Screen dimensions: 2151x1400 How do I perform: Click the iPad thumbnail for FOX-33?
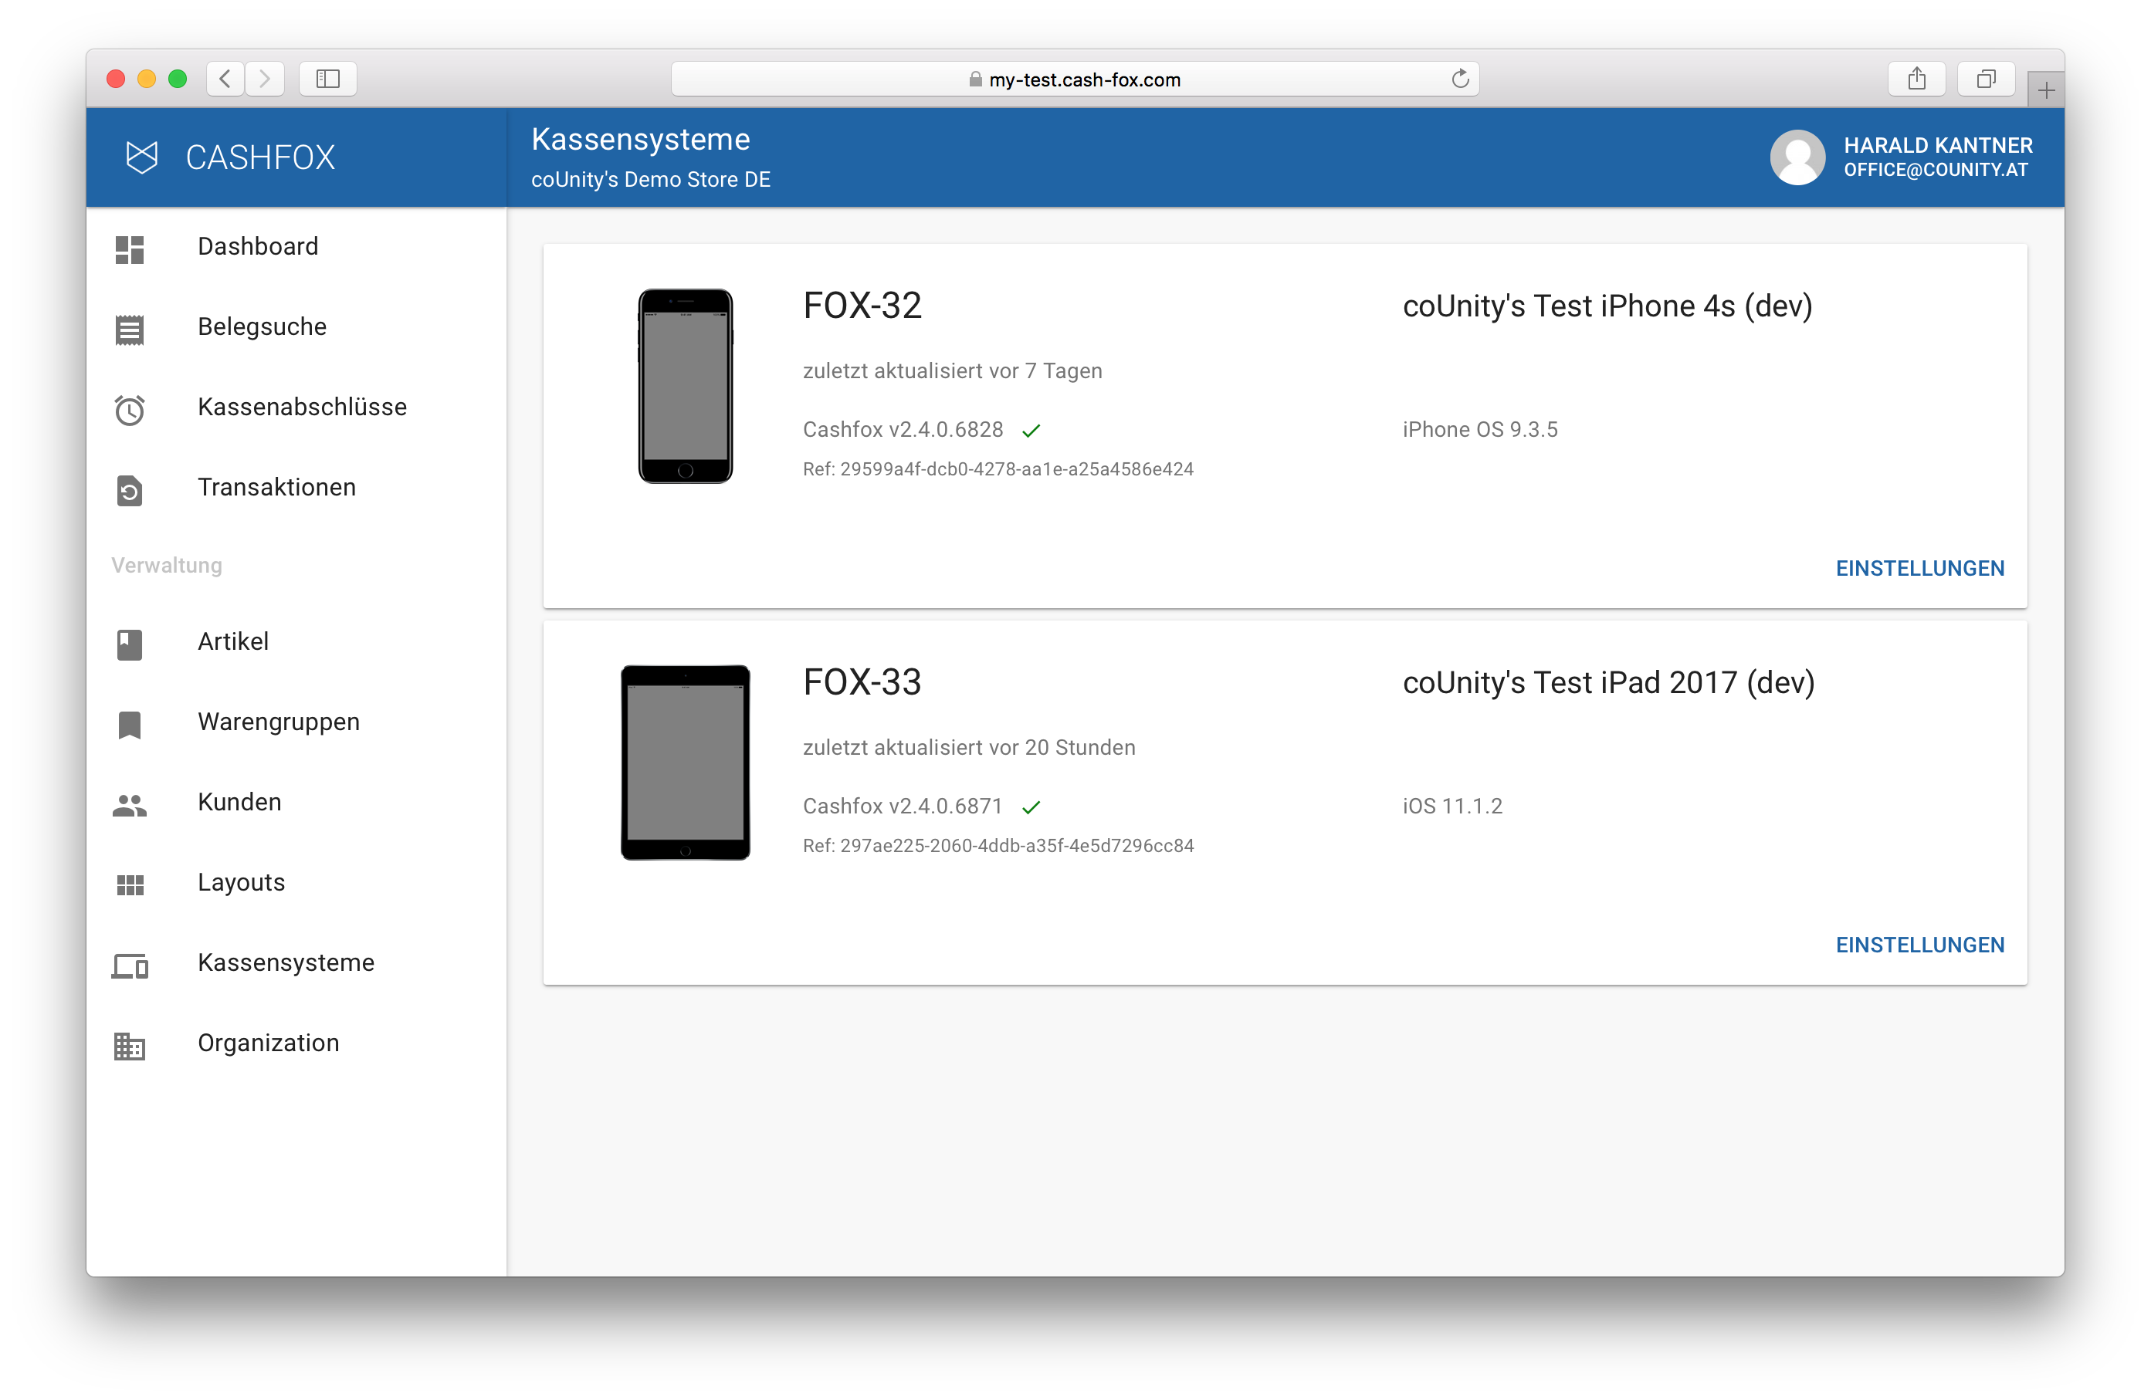(685, 763)
